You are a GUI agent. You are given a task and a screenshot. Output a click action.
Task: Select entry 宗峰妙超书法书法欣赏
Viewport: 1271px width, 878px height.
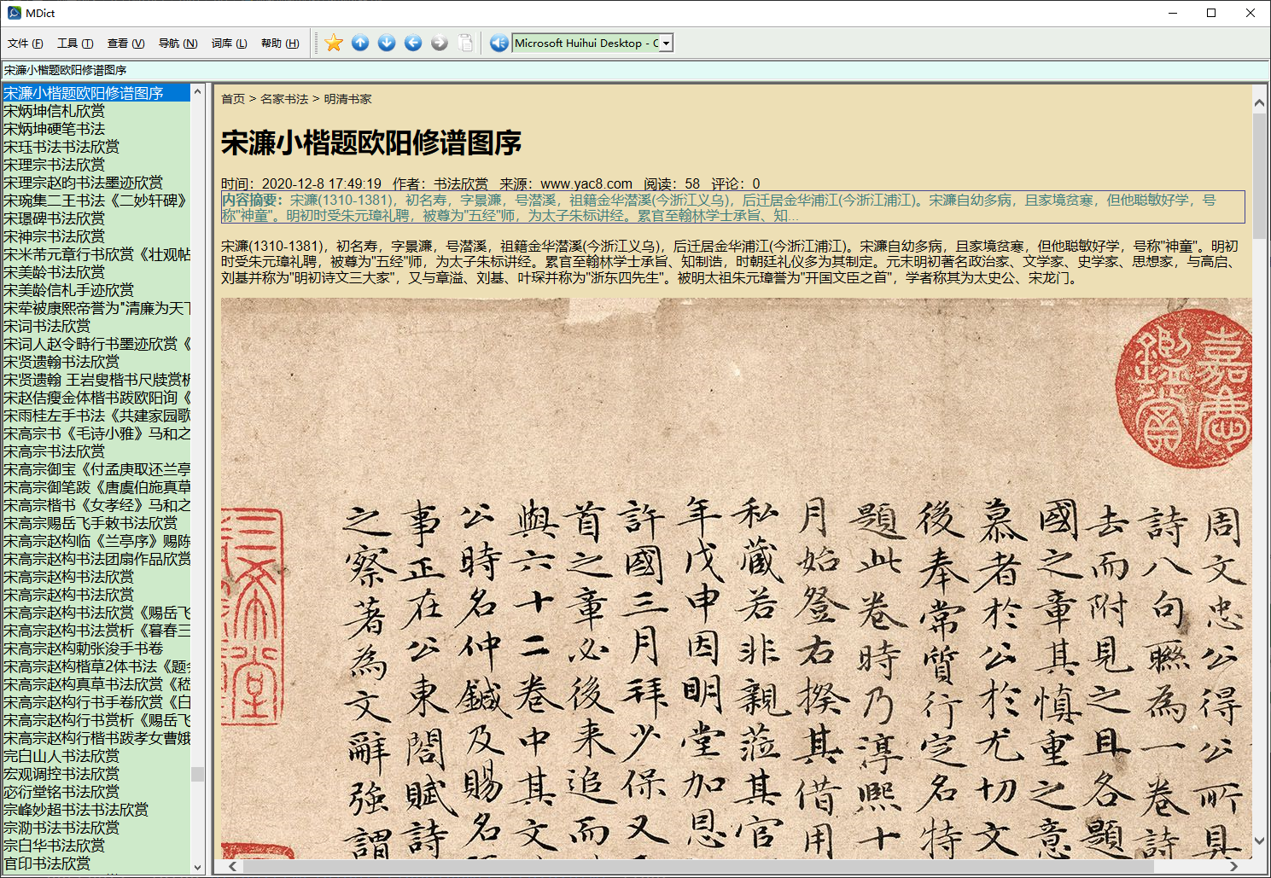tap(76, 810)
